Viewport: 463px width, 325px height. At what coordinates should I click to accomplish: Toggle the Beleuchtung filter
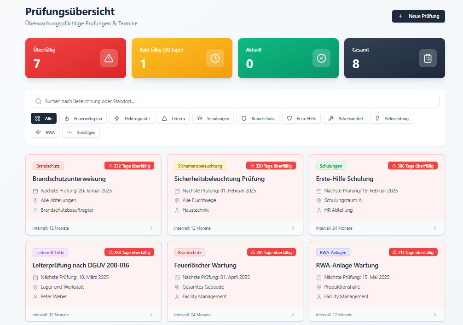(391, 118)
